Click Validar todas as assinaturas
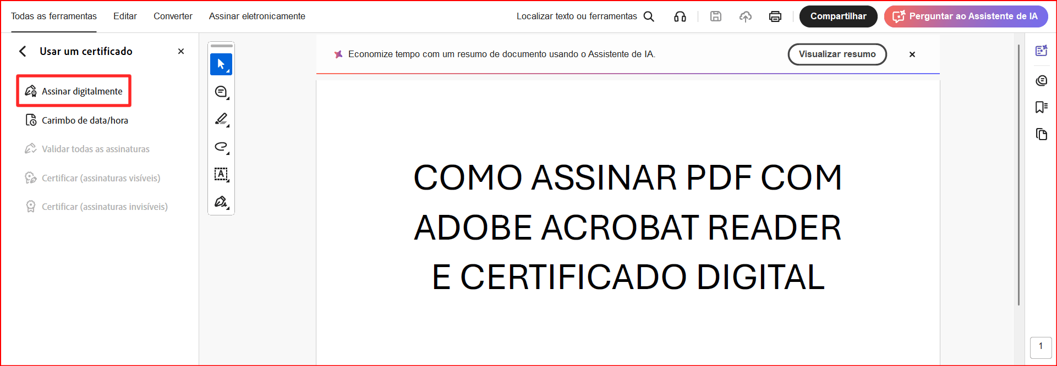Viewport: 1057px width, 366px height. (87, 149)
